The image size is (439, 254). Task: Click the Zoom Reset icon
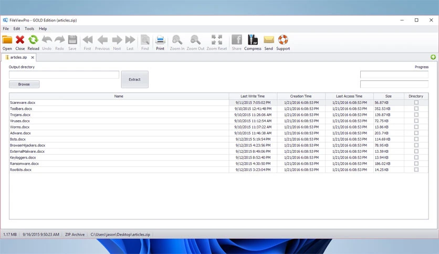217,40
